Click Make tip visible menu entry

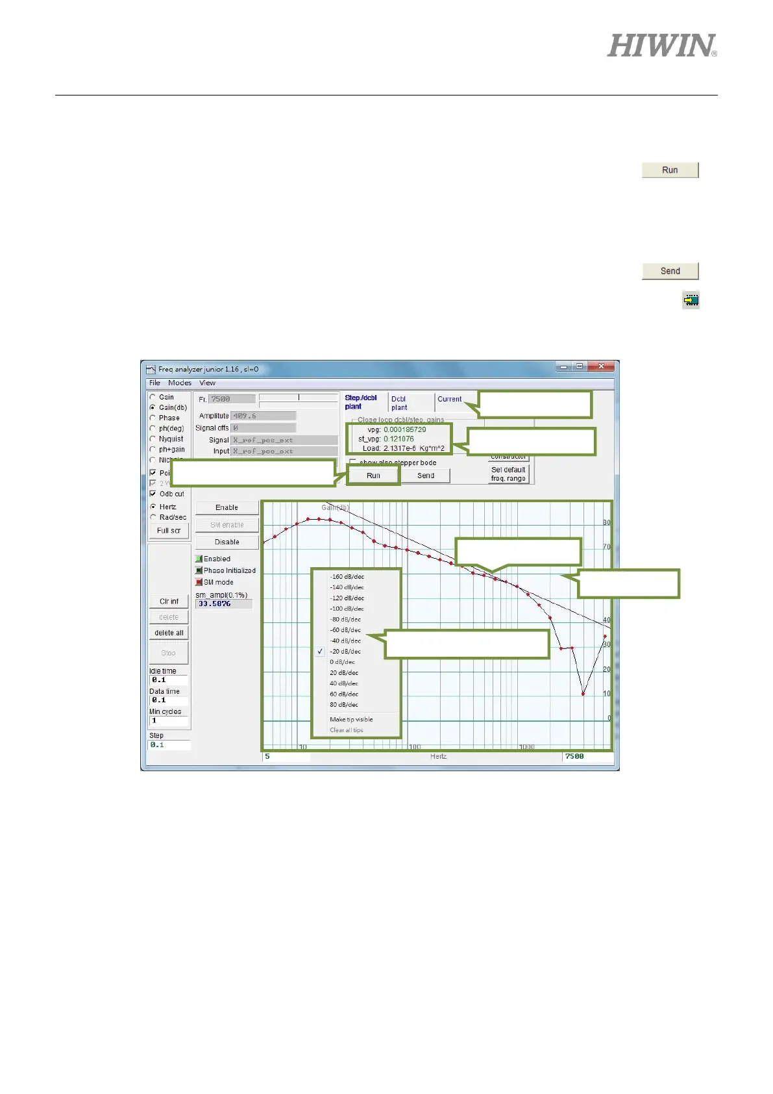click(x=351, y=719)
